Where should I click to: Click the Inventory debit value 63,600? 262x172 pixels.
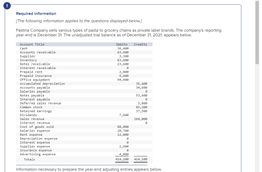tap(123, 60)
